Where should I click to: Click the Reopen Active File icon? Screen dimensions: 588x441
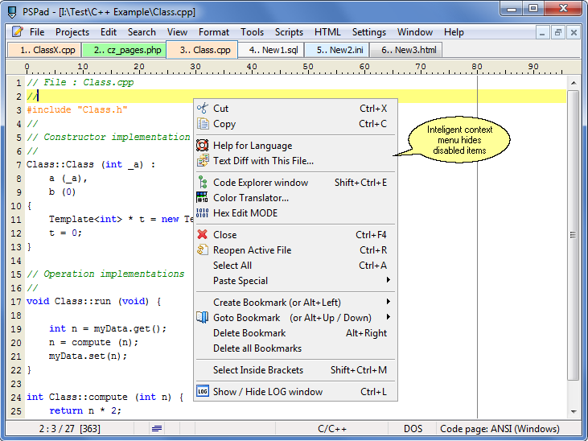click(x=203, y=250)
